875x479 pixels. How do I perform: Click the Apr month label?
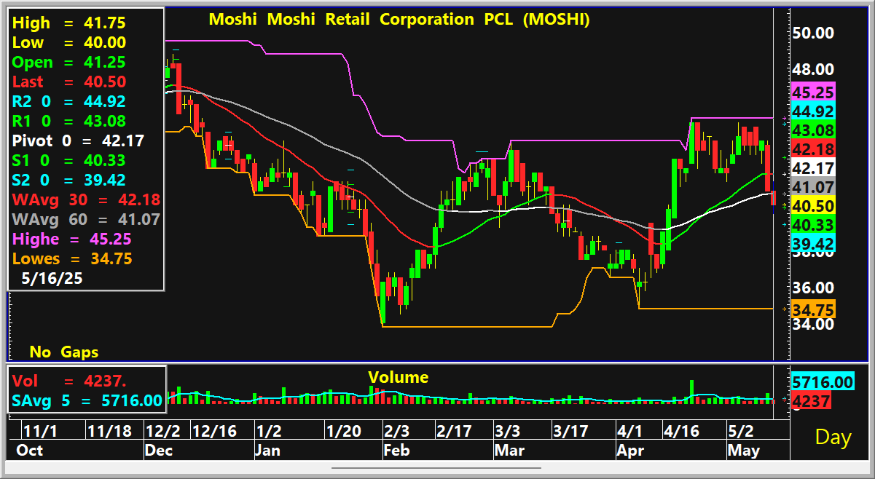630,451
